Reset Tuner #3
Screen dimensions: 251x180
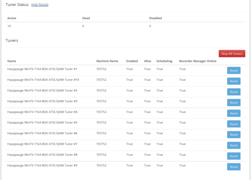(234, 102)
